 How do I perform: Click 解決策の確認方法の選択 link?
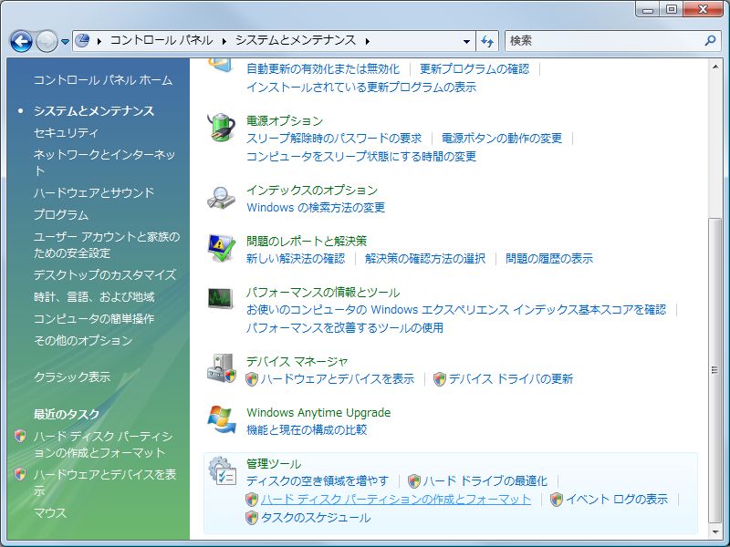point(425,259)
